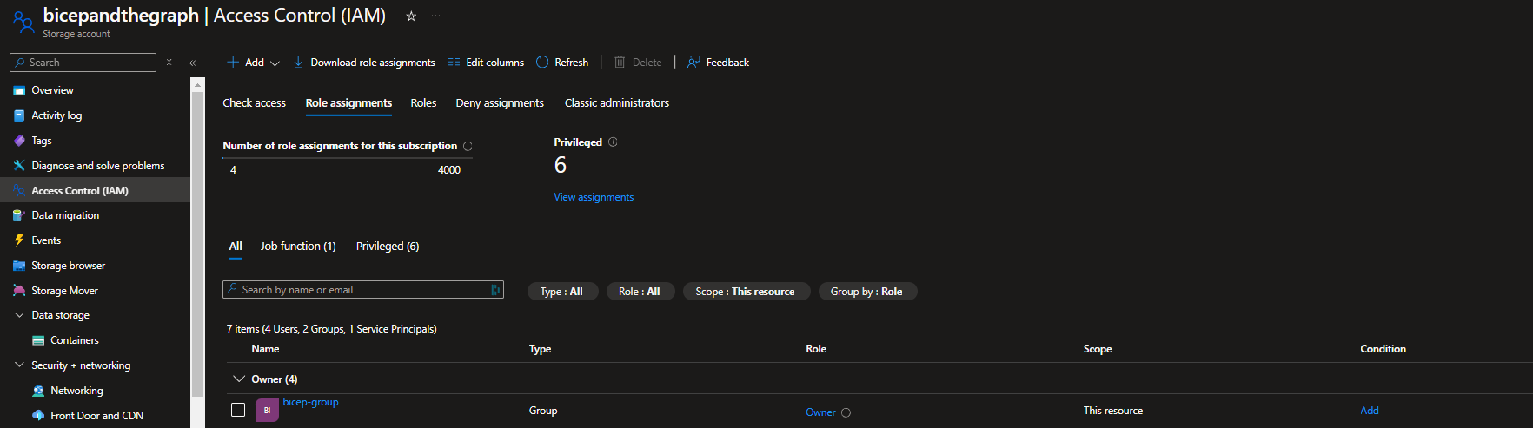Click Add condition link for bicep-group
Screen dimensions: 1533x428
pos(1370,411)
